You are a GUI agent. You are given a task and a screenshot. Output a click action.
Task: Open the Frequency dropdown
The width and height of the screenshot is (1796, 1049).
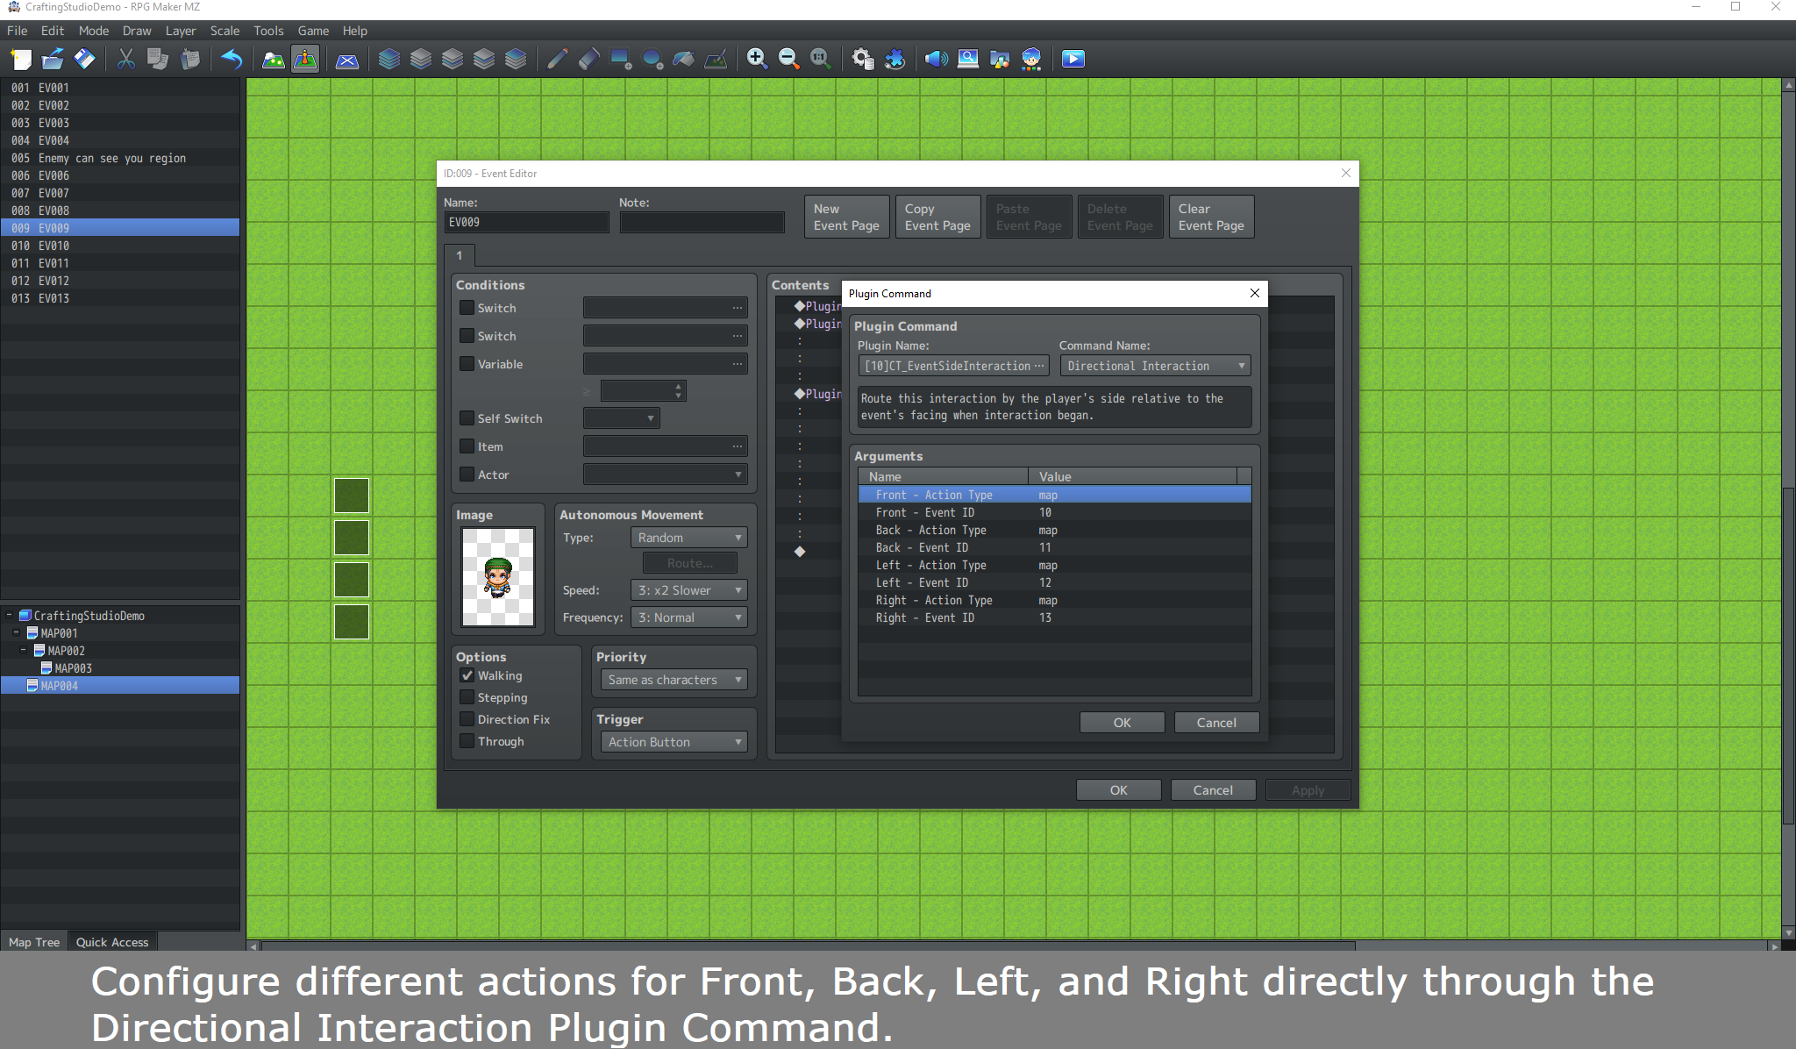click(689, 617)
